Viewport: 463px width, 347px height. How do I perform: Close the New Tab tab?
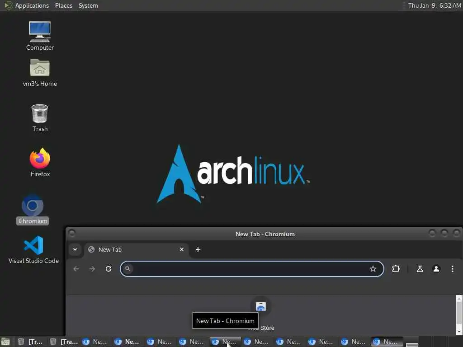(182, 249)
